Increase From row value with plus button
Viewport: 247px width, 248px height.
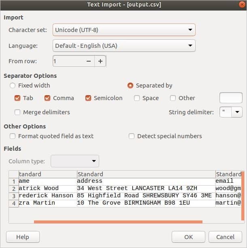(100, 61)
